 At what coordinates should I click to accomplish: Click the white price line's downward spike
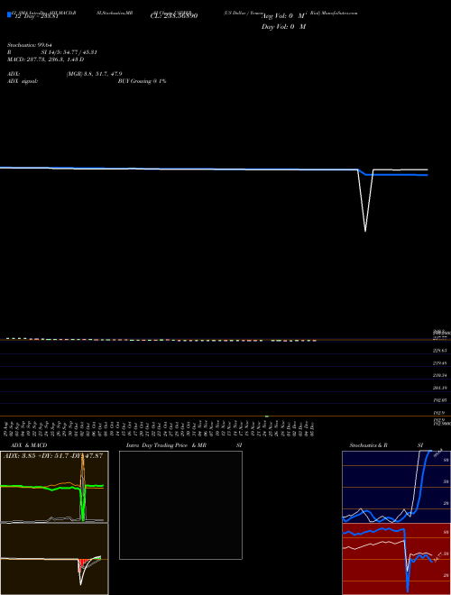coord(365,201)
